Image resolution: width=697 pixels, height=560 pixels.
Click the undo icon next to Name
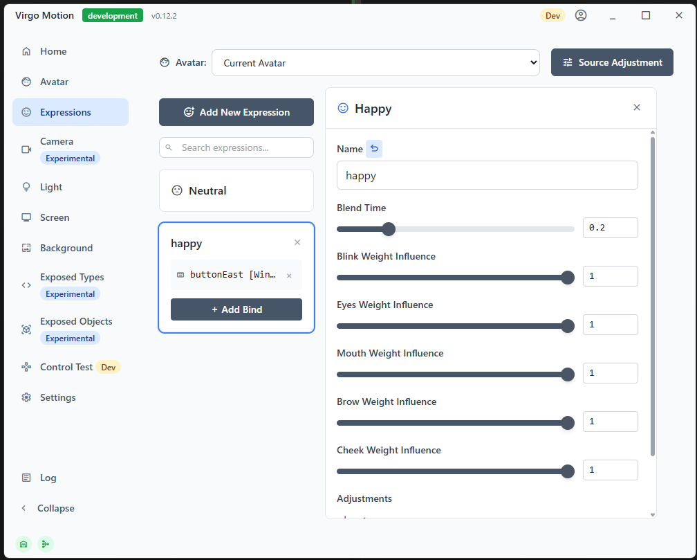pyautogui.click(x=374, y=148)
